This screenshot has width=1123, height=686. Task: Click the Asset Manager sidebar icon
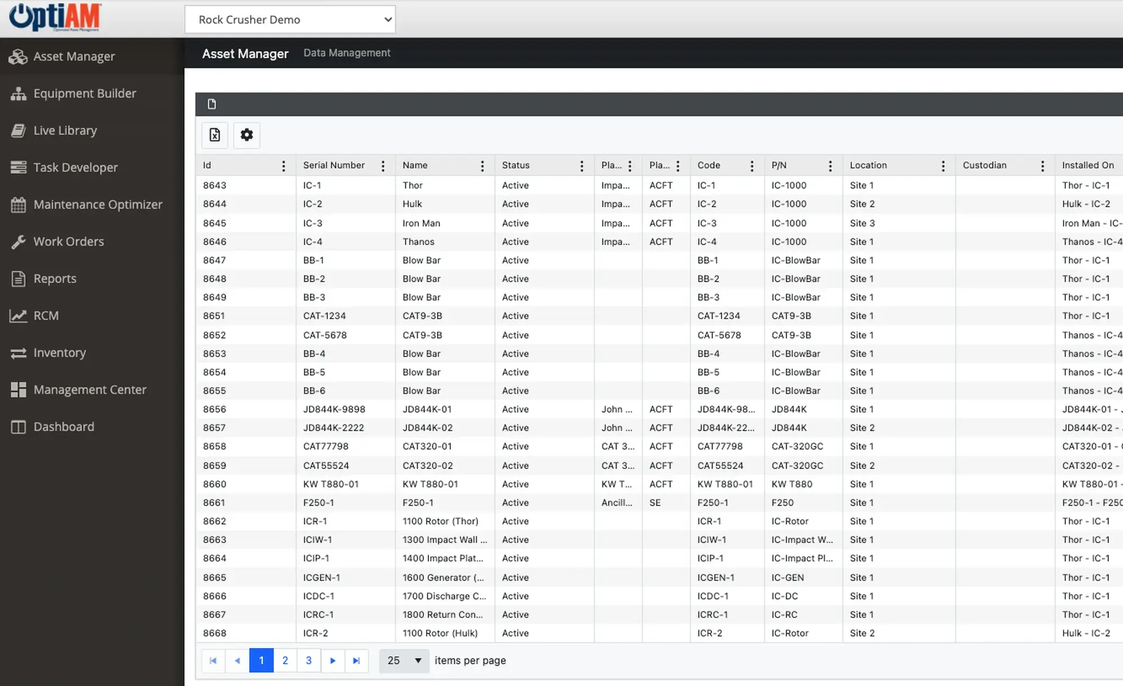tap(18, 57)
